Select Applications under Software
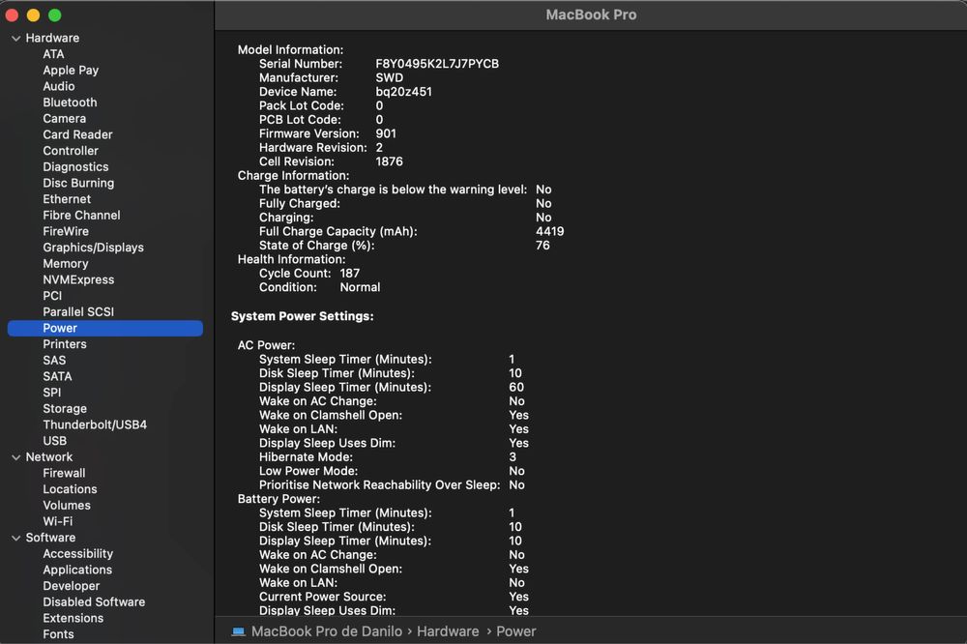 [x=77, y=570]
